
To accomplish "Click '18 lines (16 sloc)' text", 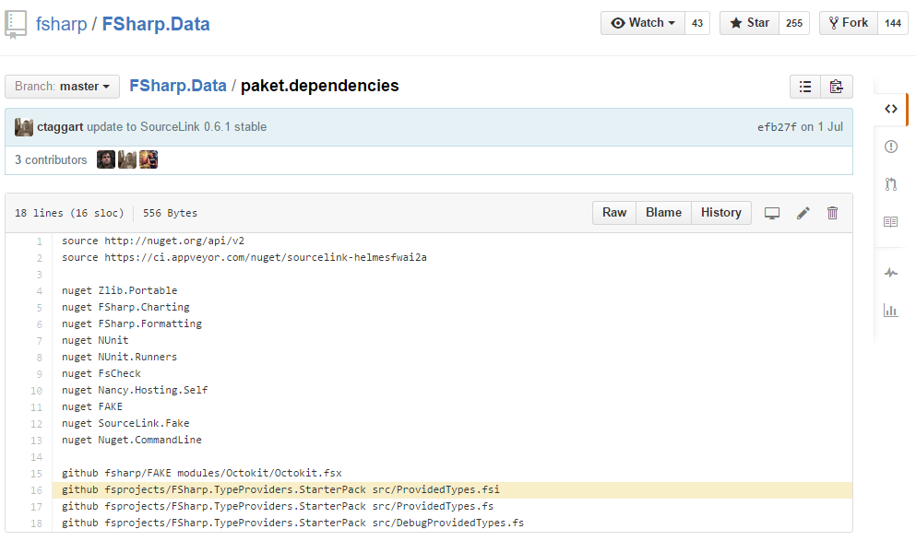I will 69,213.
